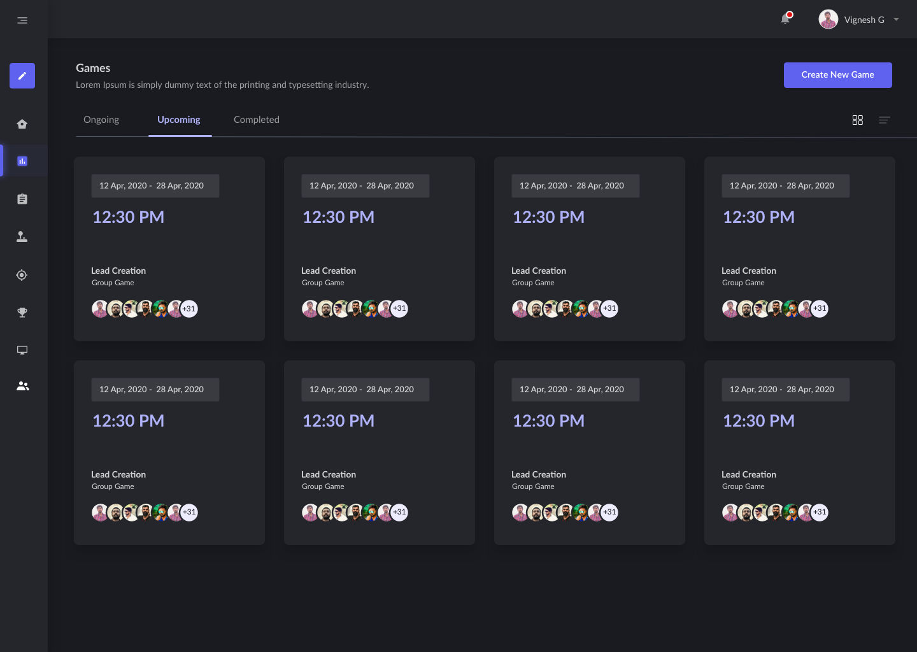
Task: Open the users group sidebar icon
Action: tap(23, 386)
